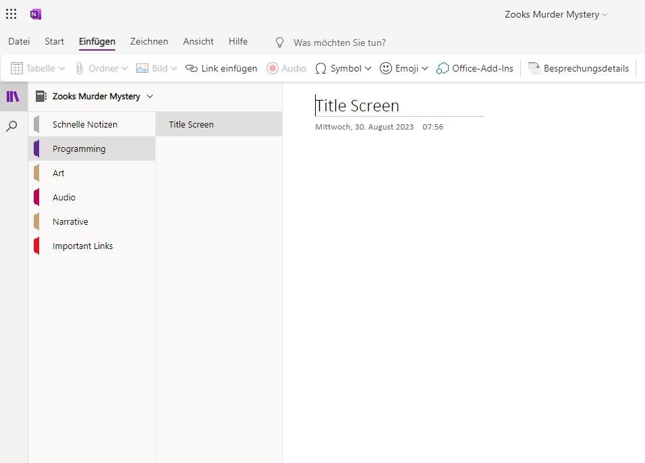Open the Hilfe tab
The height and width of the screenshot is (463, 645).
pyautogui.click(x=238, y=42)
